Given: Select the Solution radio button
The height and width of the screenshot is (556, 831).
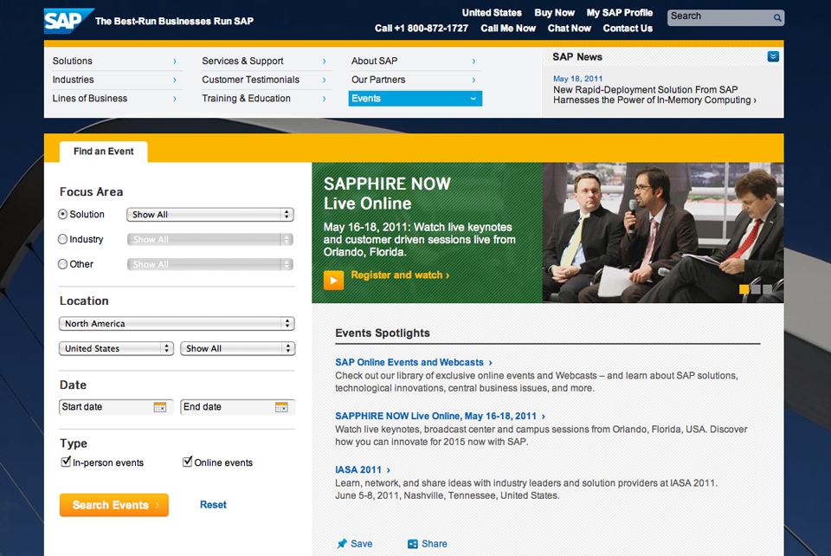Looking at the screenshot, I should [62, 214].
